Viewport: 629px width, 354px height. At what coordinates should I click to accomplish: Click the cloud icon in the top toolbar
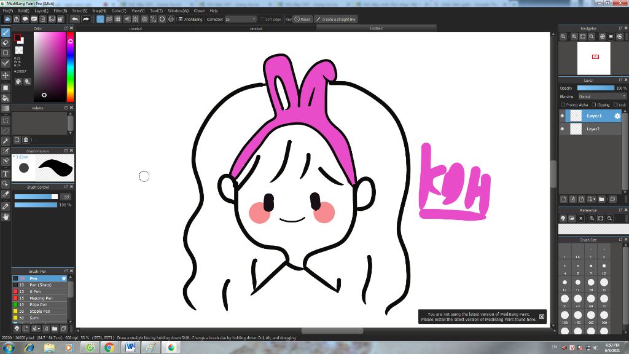pyautogui.click(x=7, y=19)
